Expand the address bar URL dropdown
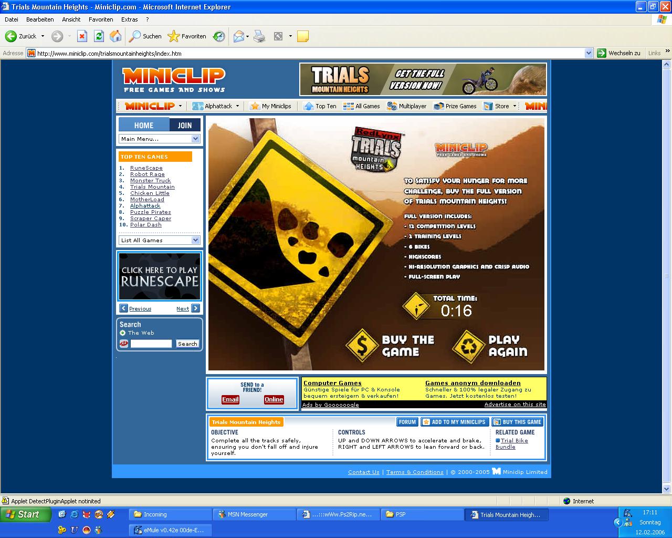This screenshot has height=538, width=672. tap(589, 53)
